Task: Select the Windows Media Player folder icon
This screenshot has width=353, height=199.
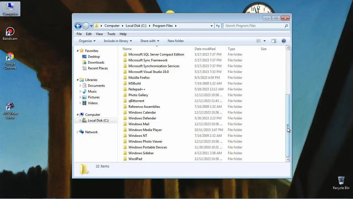Action: click(125, 130)
